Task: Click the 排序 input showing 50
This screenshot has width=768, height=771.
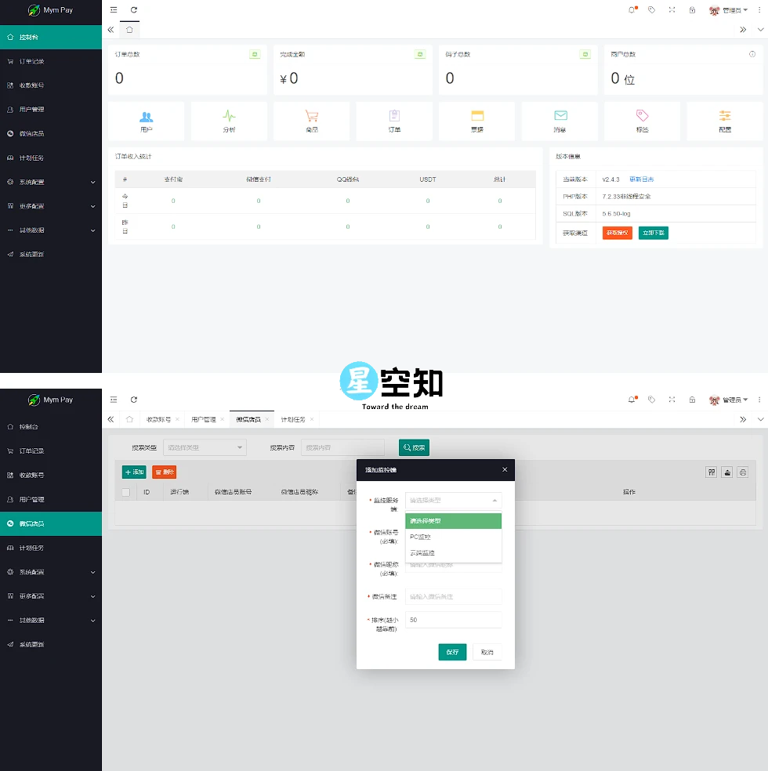Action: 453,620
